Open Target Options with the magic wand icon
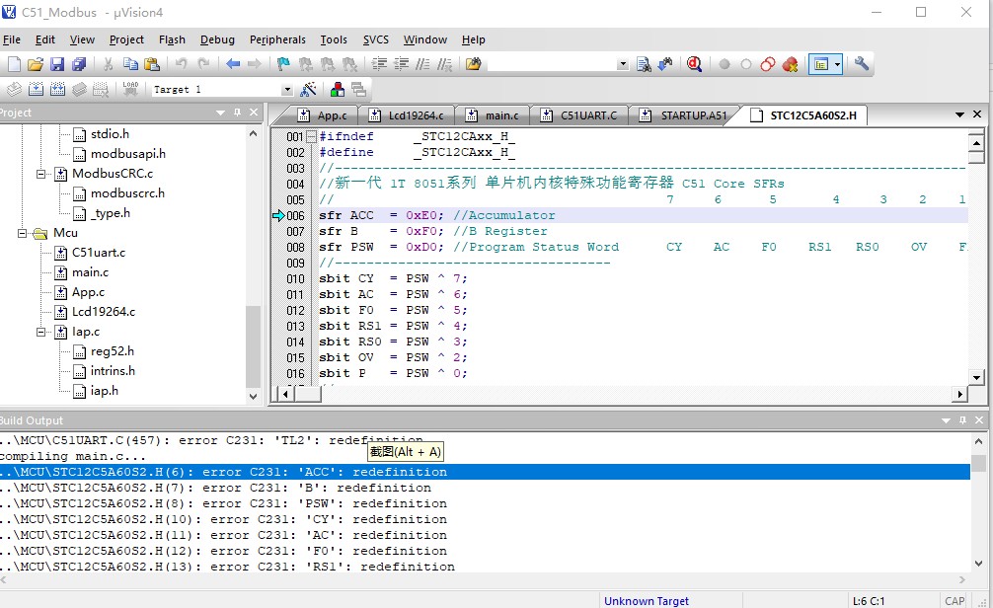The image size is (993, 608). tap(308, 89)
